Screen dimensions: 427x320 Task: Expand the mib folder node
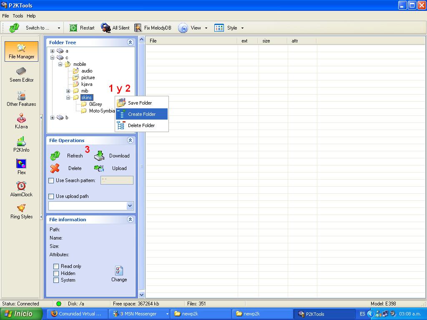68,91
